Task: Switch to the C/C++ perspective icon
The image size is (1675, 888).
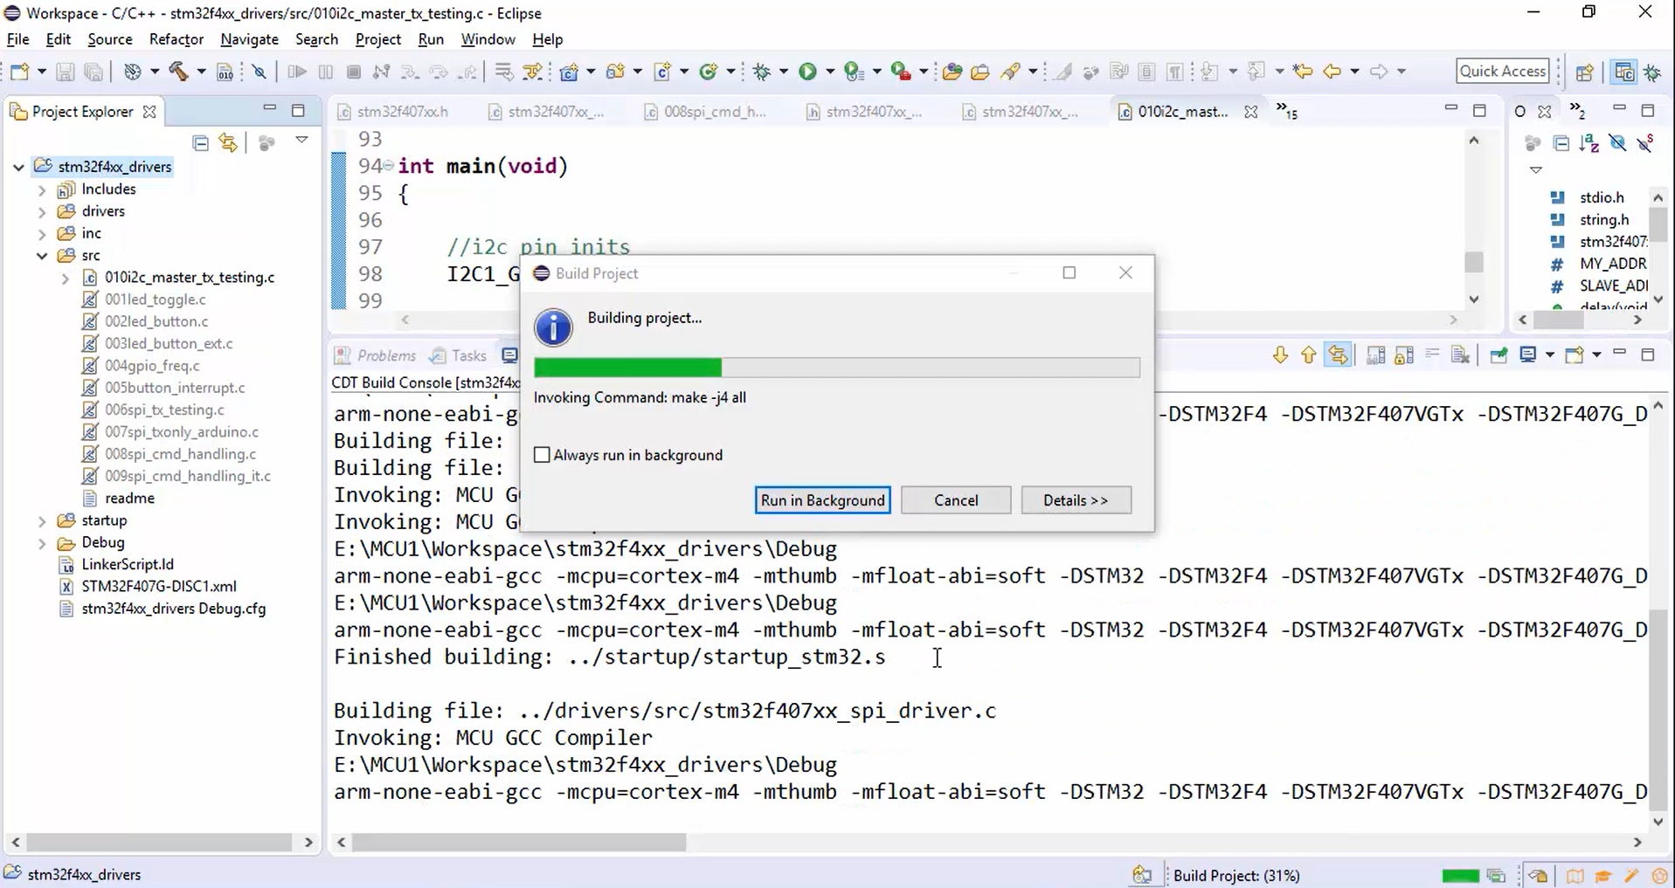Action: coord(1624,72)
